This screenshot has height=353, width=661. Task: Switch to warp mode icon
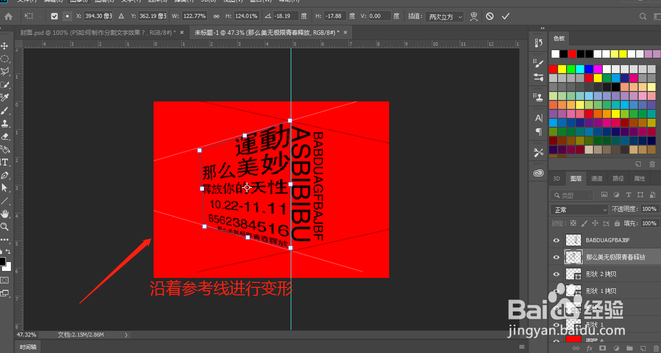pos(474,16)
